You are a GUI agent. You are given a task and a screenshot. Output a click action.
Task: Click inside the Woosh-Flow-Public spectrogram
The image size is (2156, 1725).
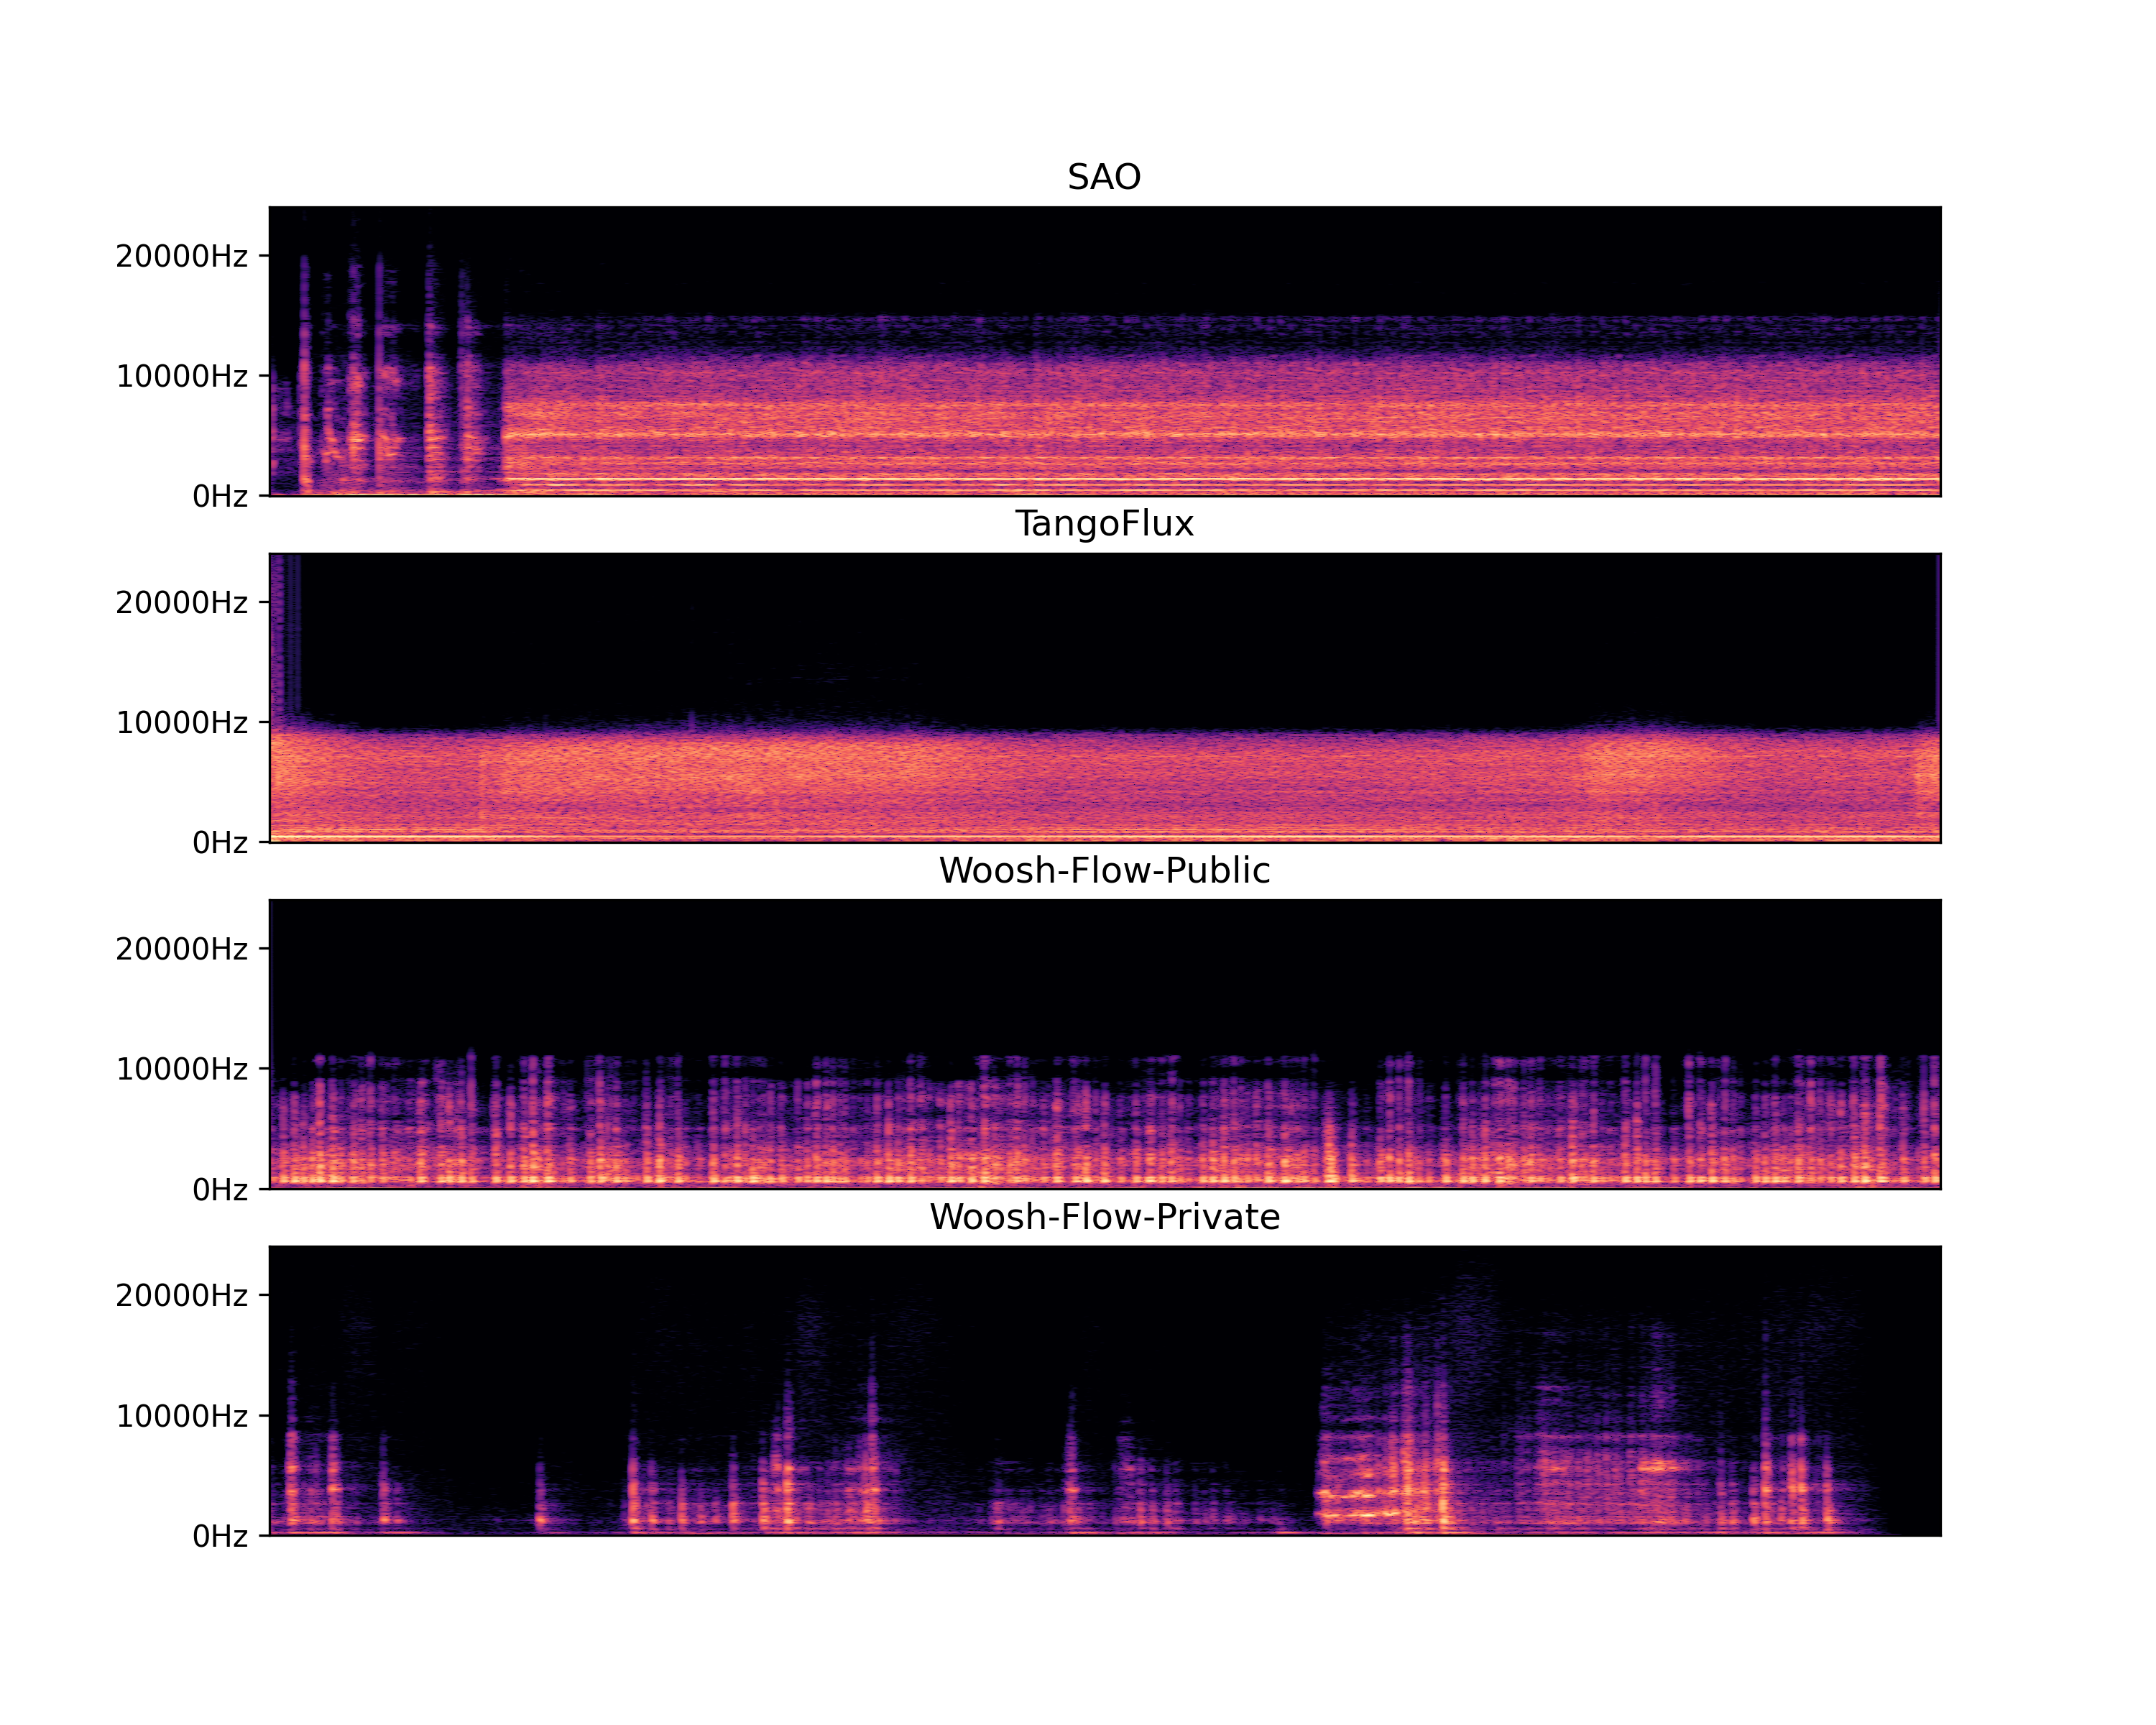tap(1104, 1044)
